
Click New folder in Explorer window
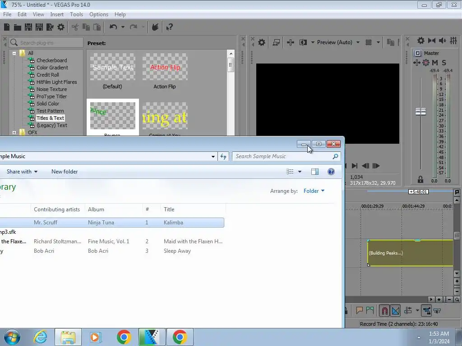(x=65, y=172)
